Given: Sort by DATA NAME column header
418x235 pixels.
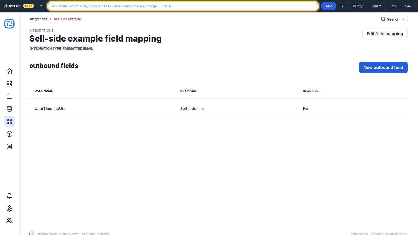Looking at the screenshot, I should pyautogui.click(x=44, y=91).
